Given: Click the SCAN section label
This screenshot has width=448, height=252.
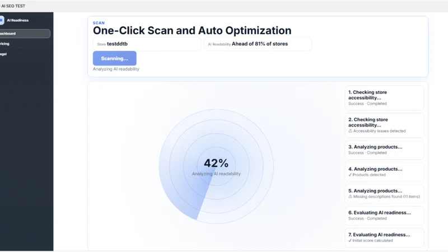Looking at the screenshot, I should pos(99,23).
